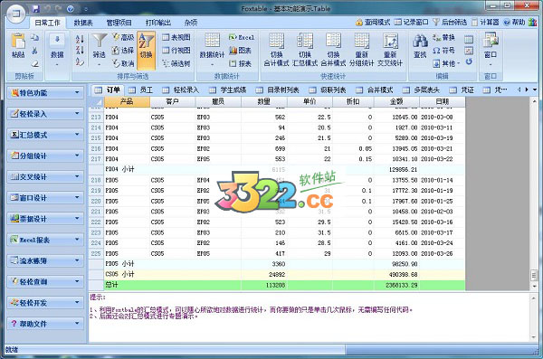Click the save disk icon in quick access toolbar
Viewport: 543px width, 359px height.
pos(35,9)
